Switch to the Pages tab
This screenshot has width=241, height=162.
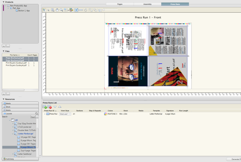120,4
